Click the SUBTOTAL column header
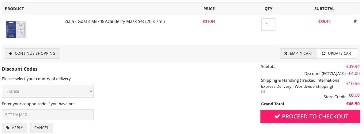 click(x=324, y=9)
